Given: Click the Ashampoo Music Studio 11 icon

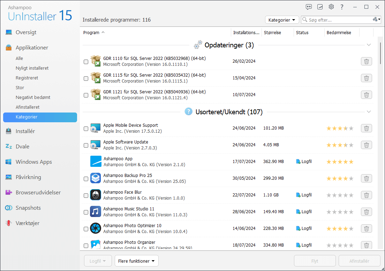Looking at the screenshot, I should [x=96, y=212].
